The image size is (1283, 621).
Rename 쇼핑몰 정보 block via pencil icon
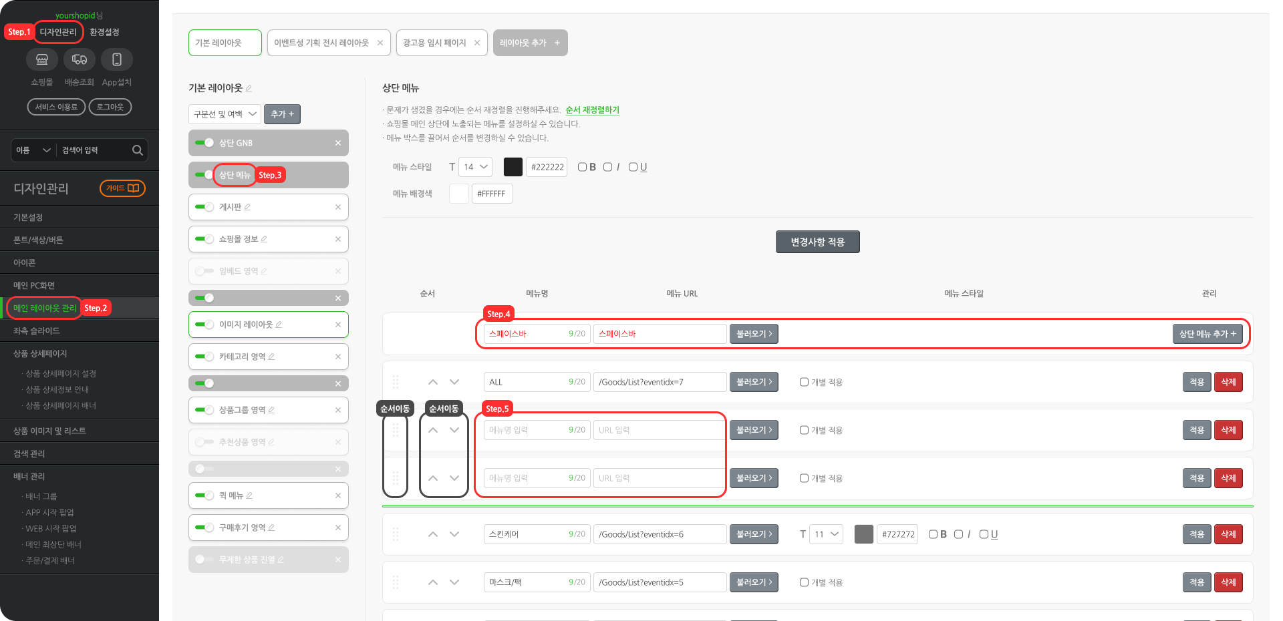[x=264, y=239]
